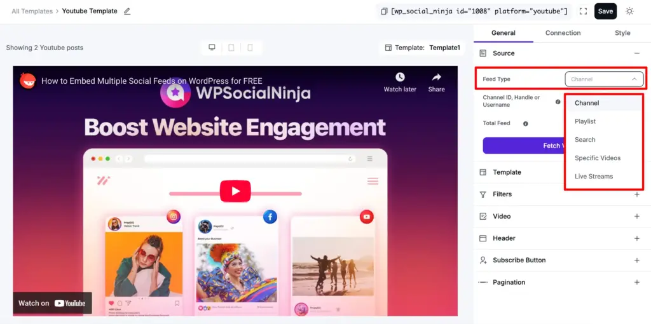Click the Watch on YouTube button
This screenshot has height=324, width=651.
52,303
